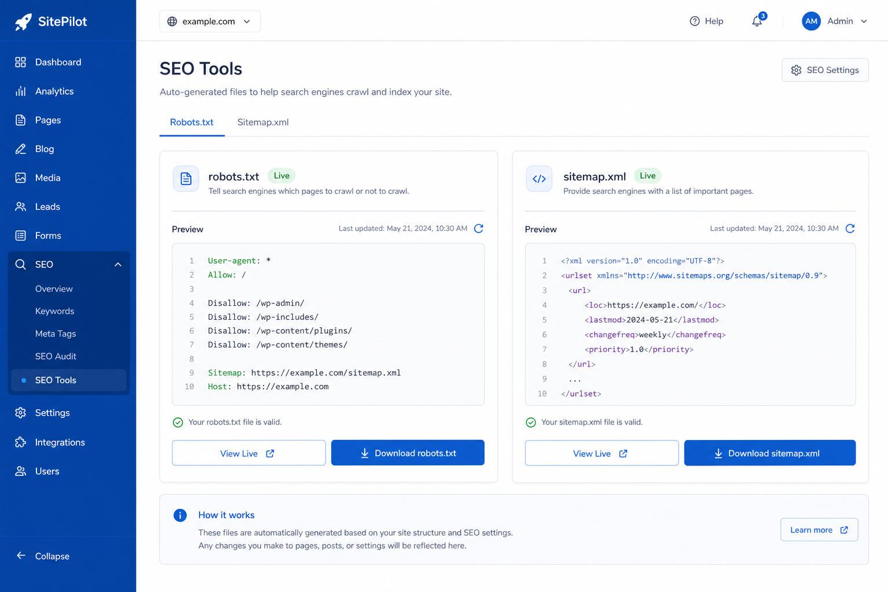The width and height of the screenshot is (888, 592).
Task: Click the SEO magnifier icon in sidebar
Action: pyautogui.click(x=21, y=264)
